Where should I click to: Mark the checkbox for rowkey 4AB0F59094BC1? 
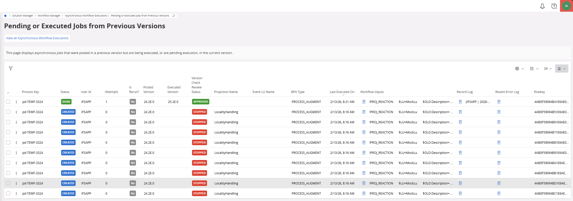coord(8,193)
